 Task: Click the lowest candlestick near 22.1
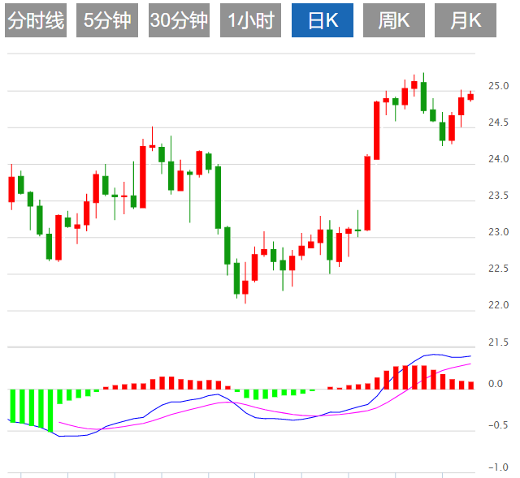coord(245,287)
